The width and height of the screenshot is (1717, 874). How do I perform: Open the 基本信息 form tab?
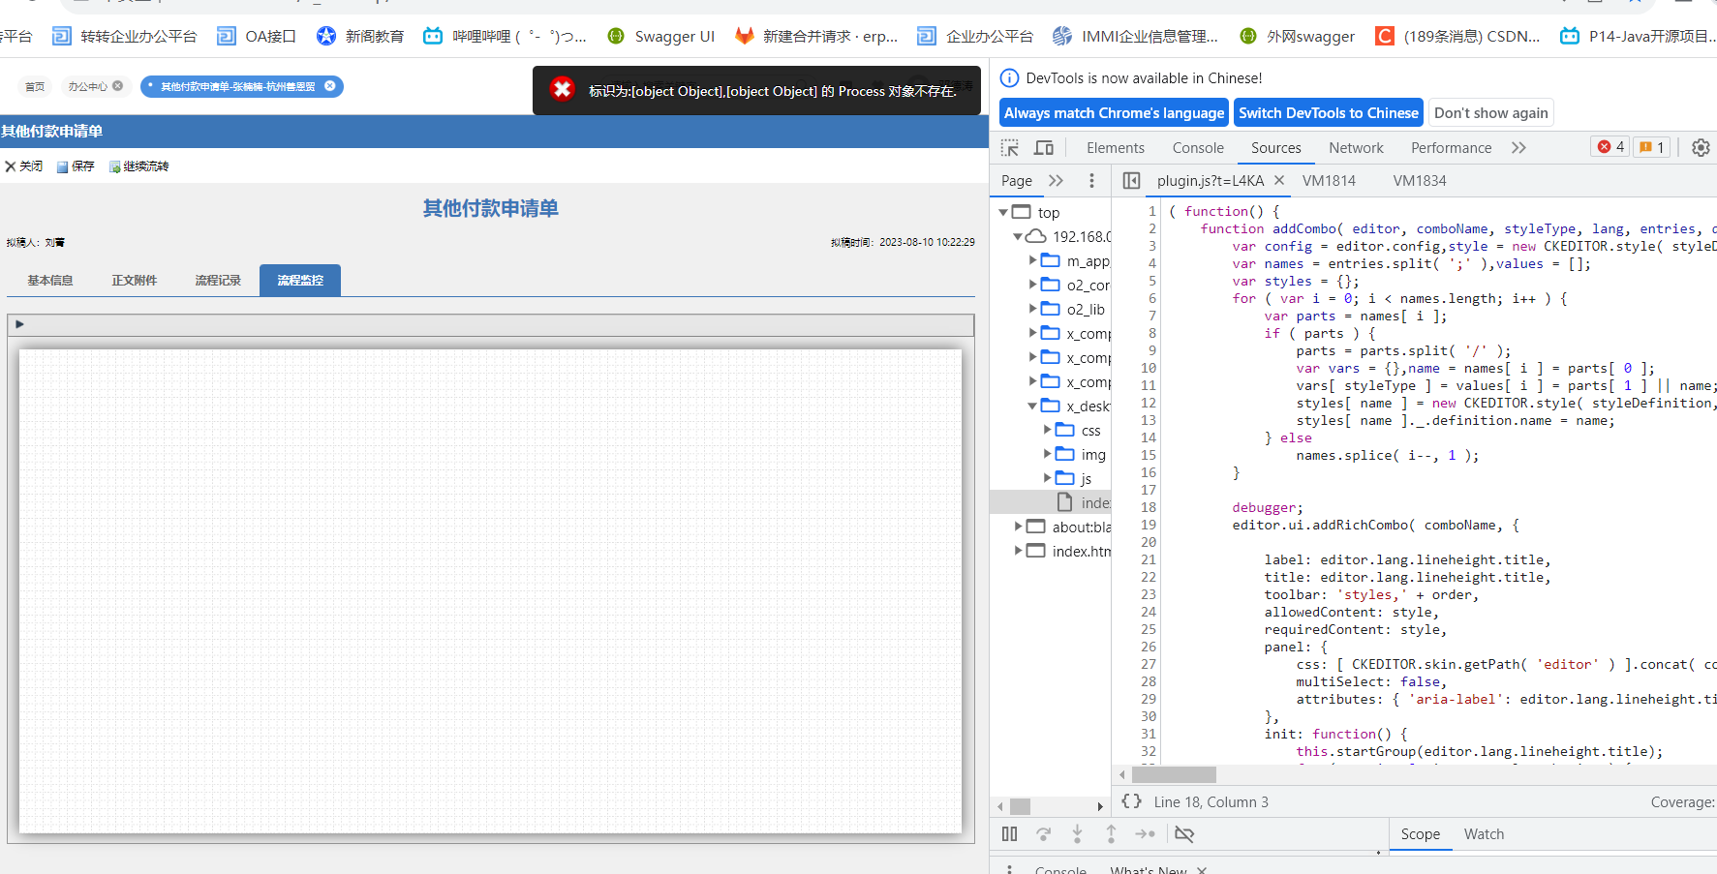point(50,281)
